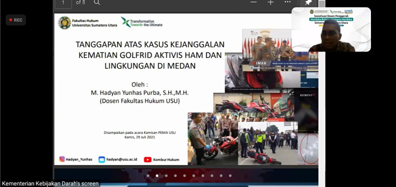Click the Kementerian Kebijakan Darah's screen label

point(50,184)
